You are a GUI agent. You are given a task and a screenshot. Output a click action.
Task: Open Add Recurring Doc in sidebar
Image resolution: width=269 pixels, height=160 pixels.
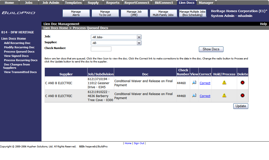pyautogui.click(x=17, y=43)
